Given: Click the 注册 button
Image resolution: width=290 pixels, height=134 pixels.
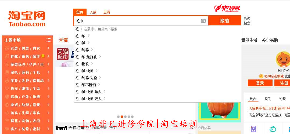Looking at the screenshot, I should pos(282,83).
